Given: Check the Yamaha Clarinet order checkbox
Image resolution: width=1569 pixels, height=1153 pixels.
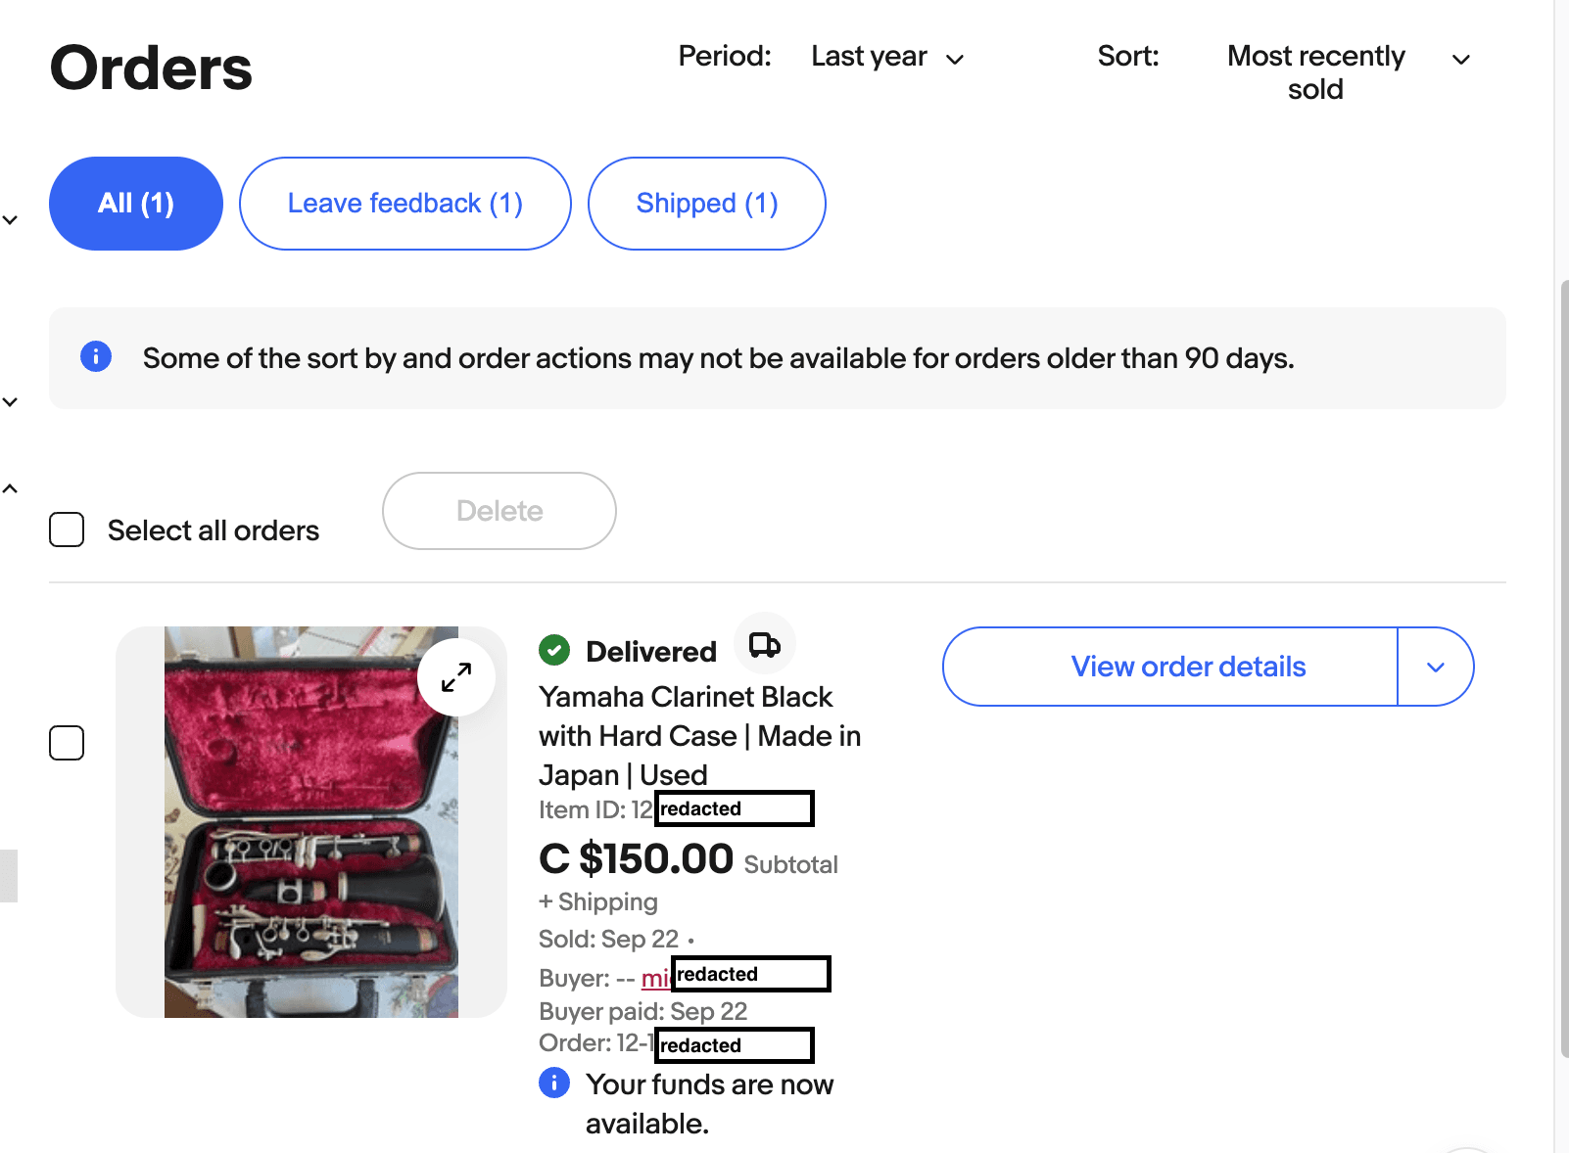Looking at the screenshot, I should coord(67,743).
